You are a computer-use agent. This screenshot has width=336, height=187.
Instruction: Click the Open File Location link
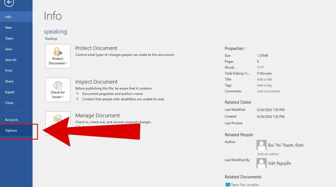click(245, 185)
